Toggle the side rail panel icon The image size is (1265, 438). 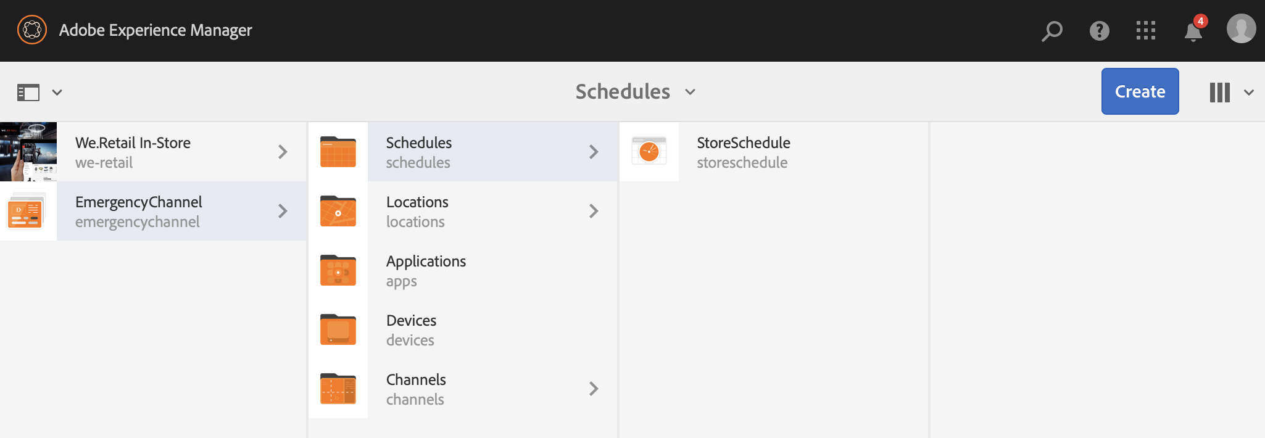pyautogui.click(x=28, y=93)
